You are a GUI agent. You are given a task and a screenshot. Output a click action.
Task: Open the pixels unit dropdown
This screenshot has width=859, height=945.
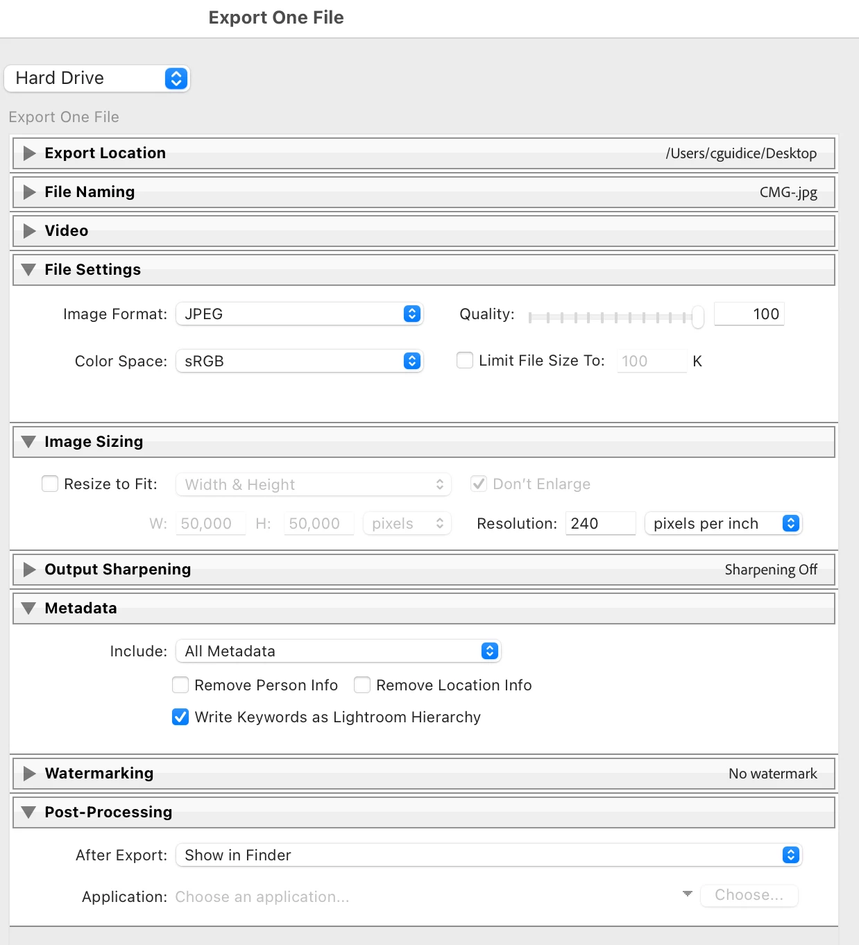(407, 524)
